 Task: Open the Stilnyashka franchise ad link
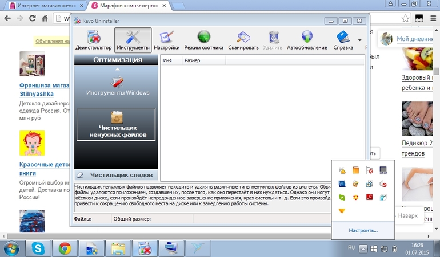[45, 89]
